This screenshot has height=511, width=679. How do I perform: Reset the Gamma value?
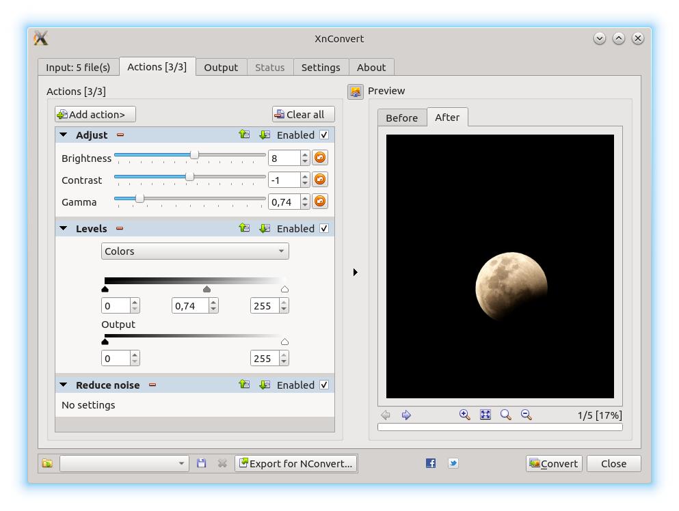tap(320, 202)
